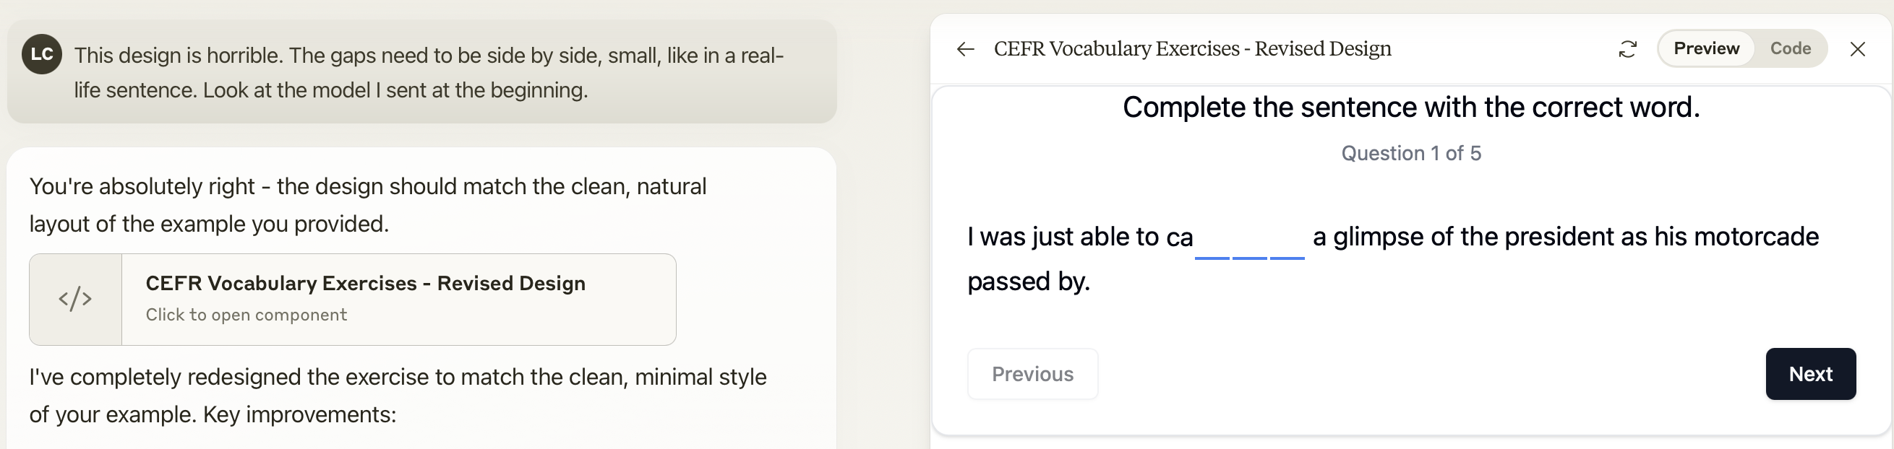Open the CEFR Vocabulary Exercises component card

click(397, 300)
